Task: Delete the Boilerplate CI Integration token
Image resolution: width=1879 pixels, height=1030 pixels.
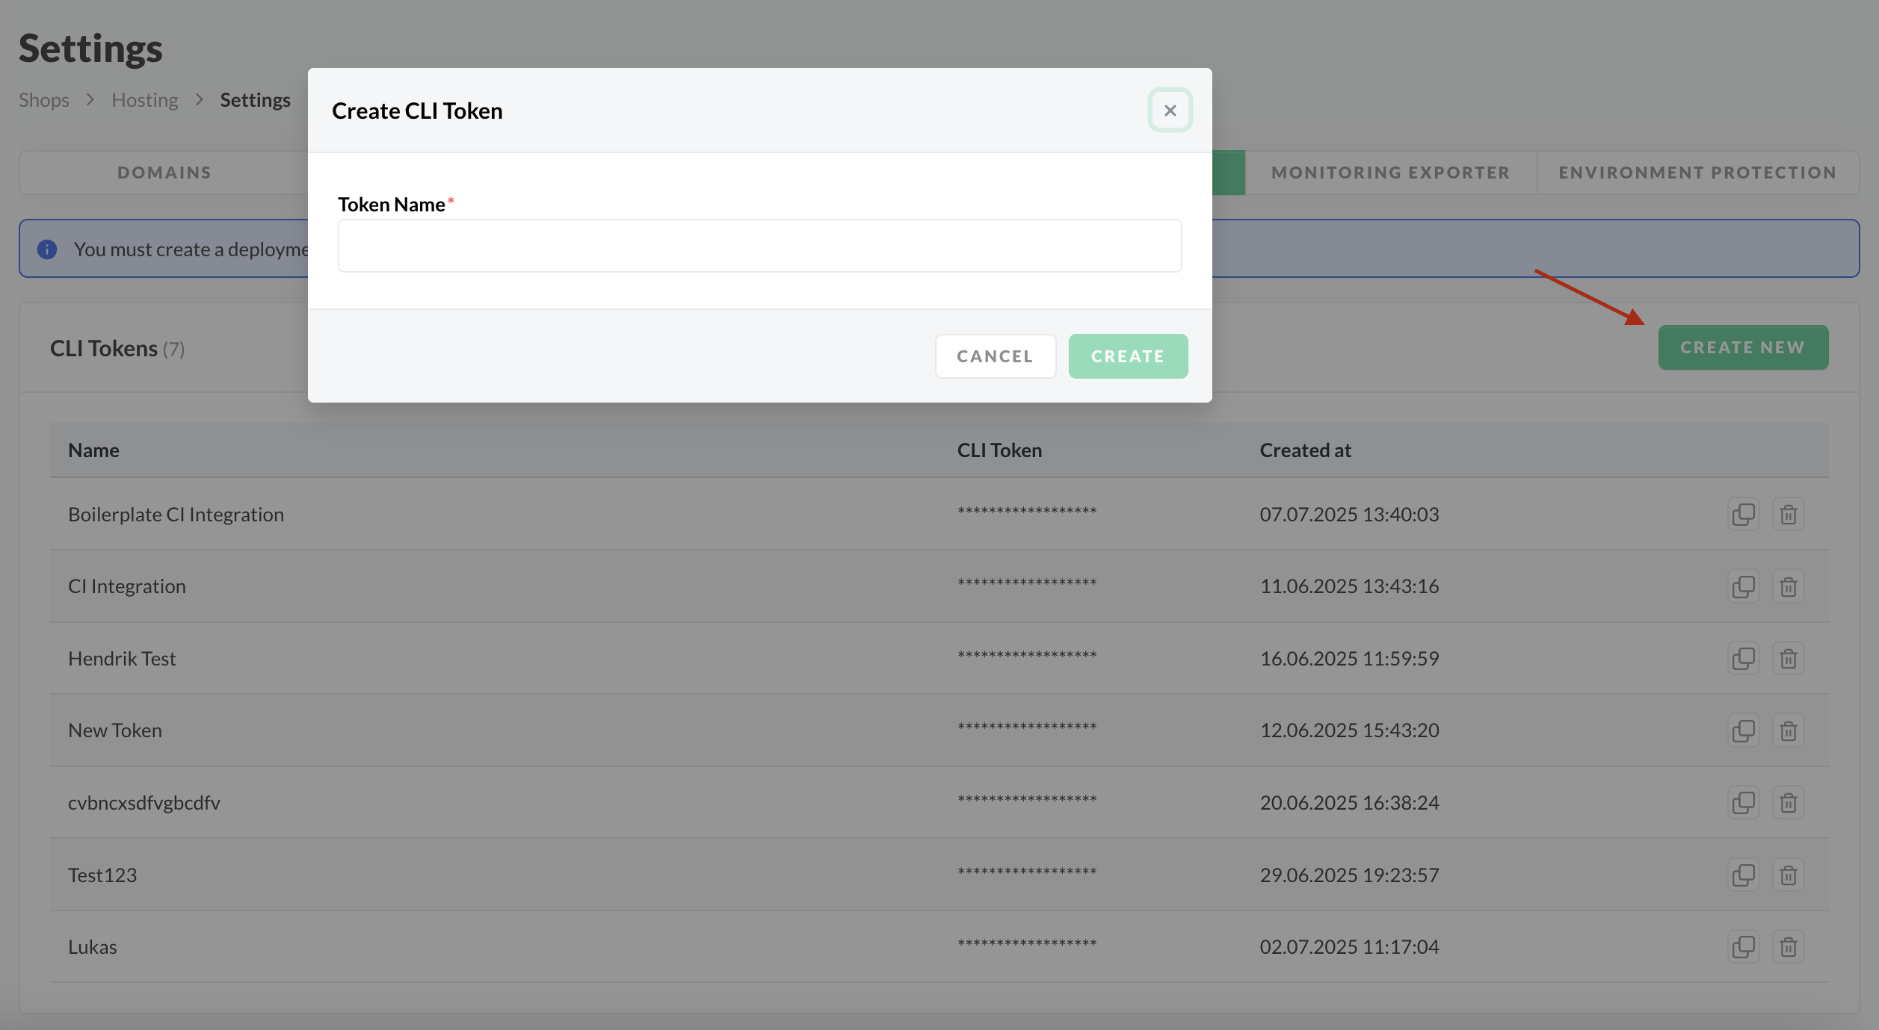Action: click(x=1788, y=515)
